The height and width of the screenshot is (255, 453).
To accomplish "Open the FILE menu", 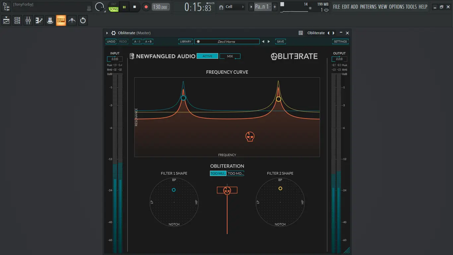I will pyautogui.click(x=337, y=7).
